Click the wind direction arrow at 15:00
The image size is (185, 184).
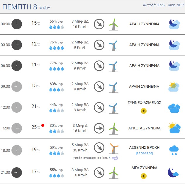point(99,128)
